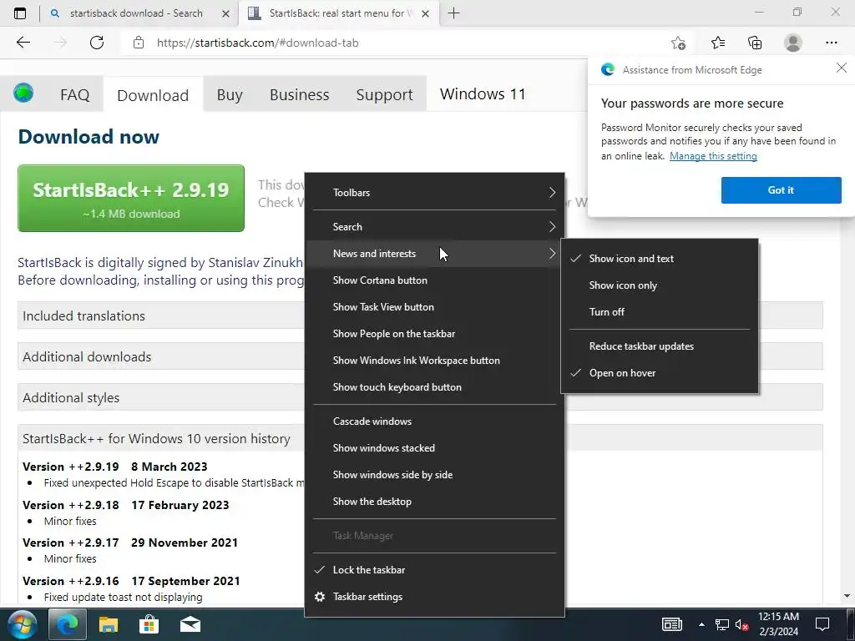Viewport: 855px width, 641px height.
Task: Expand the Toolbars submenu
Action: [434, 193]
